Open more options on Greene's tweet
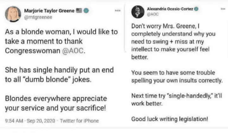 [117, 10]
